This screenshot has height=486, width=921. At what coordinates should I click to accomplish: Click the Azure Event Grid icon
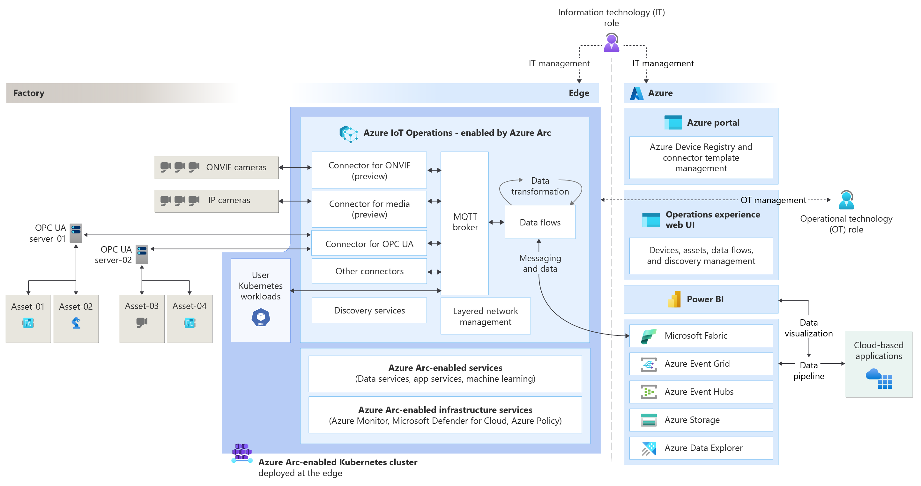point(649,364)
